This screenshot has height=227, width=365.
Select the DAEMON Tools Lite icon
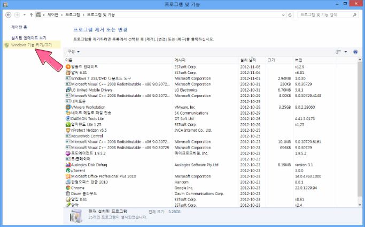click(x=68, y=119)
